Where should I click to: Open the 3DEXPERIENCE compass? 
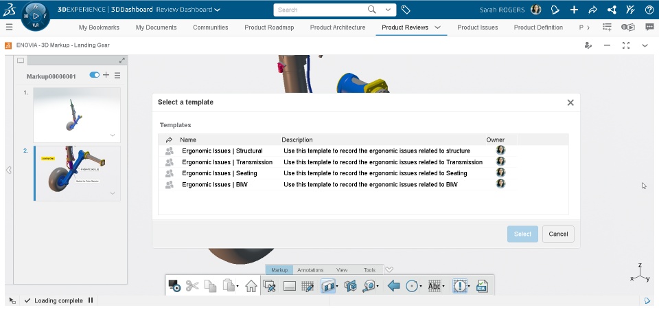click(x=35, y=16)
